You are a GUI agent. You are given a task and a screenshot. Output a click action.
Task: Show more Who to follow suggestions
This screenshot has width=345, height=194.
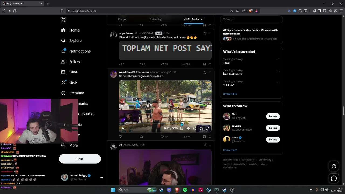230,150
